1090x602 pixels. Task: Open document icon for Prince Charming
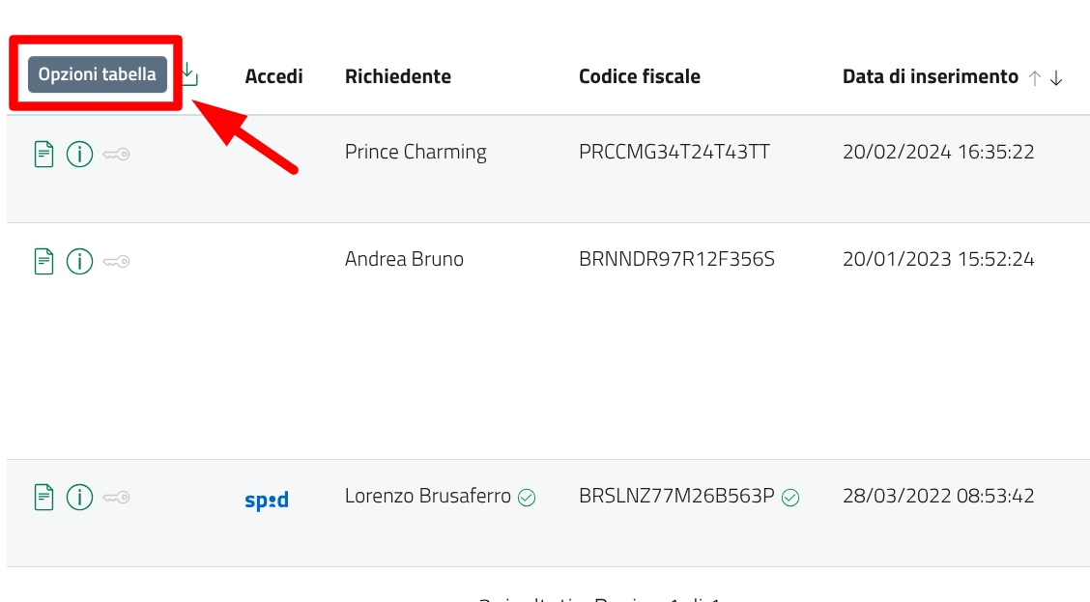pyautogui.click(x=43, y=154)
